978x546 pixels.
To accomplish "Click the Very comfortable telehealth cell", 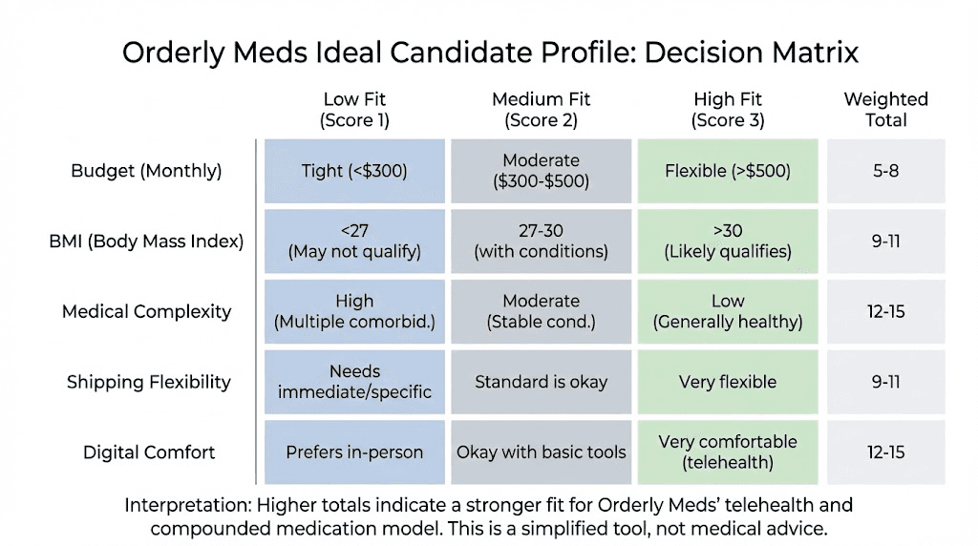I will 727,452.
